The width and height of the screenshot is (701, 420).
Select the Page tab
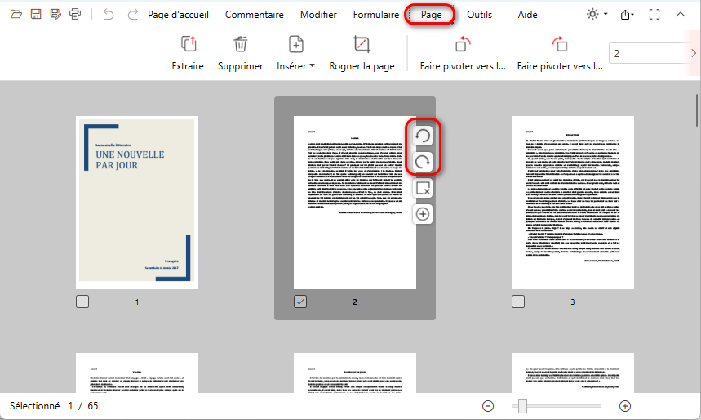(431, 15)
